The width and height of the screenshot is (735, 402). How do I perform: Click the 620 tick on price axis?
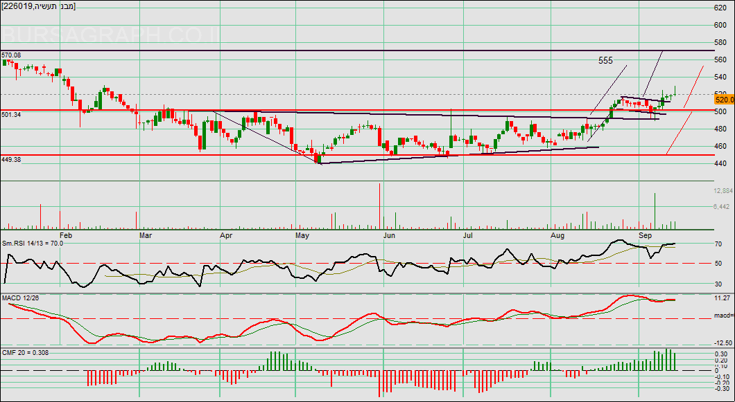720,8
